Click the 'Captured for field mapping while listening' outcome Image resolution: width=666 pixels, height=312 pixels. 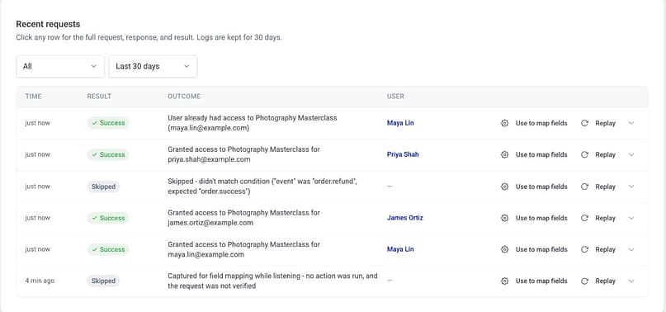(x=272, y=281)
